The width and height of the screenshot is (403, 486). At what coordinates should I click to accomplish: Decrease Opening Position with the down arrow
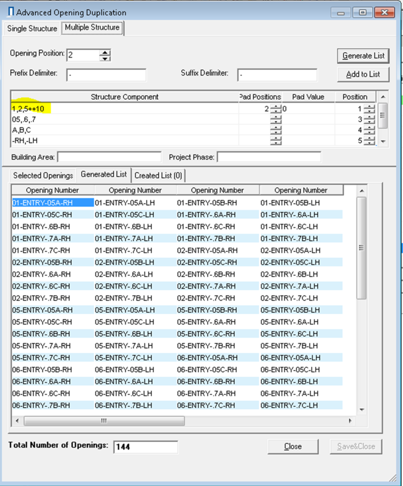click(x=105, y=58)
